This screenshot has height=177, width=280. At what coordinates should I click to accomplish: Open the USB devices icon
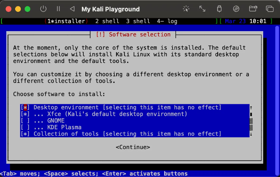[219, 9]
